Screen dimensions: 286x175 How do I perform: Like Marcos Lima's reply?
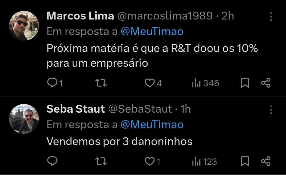point(150,83)
